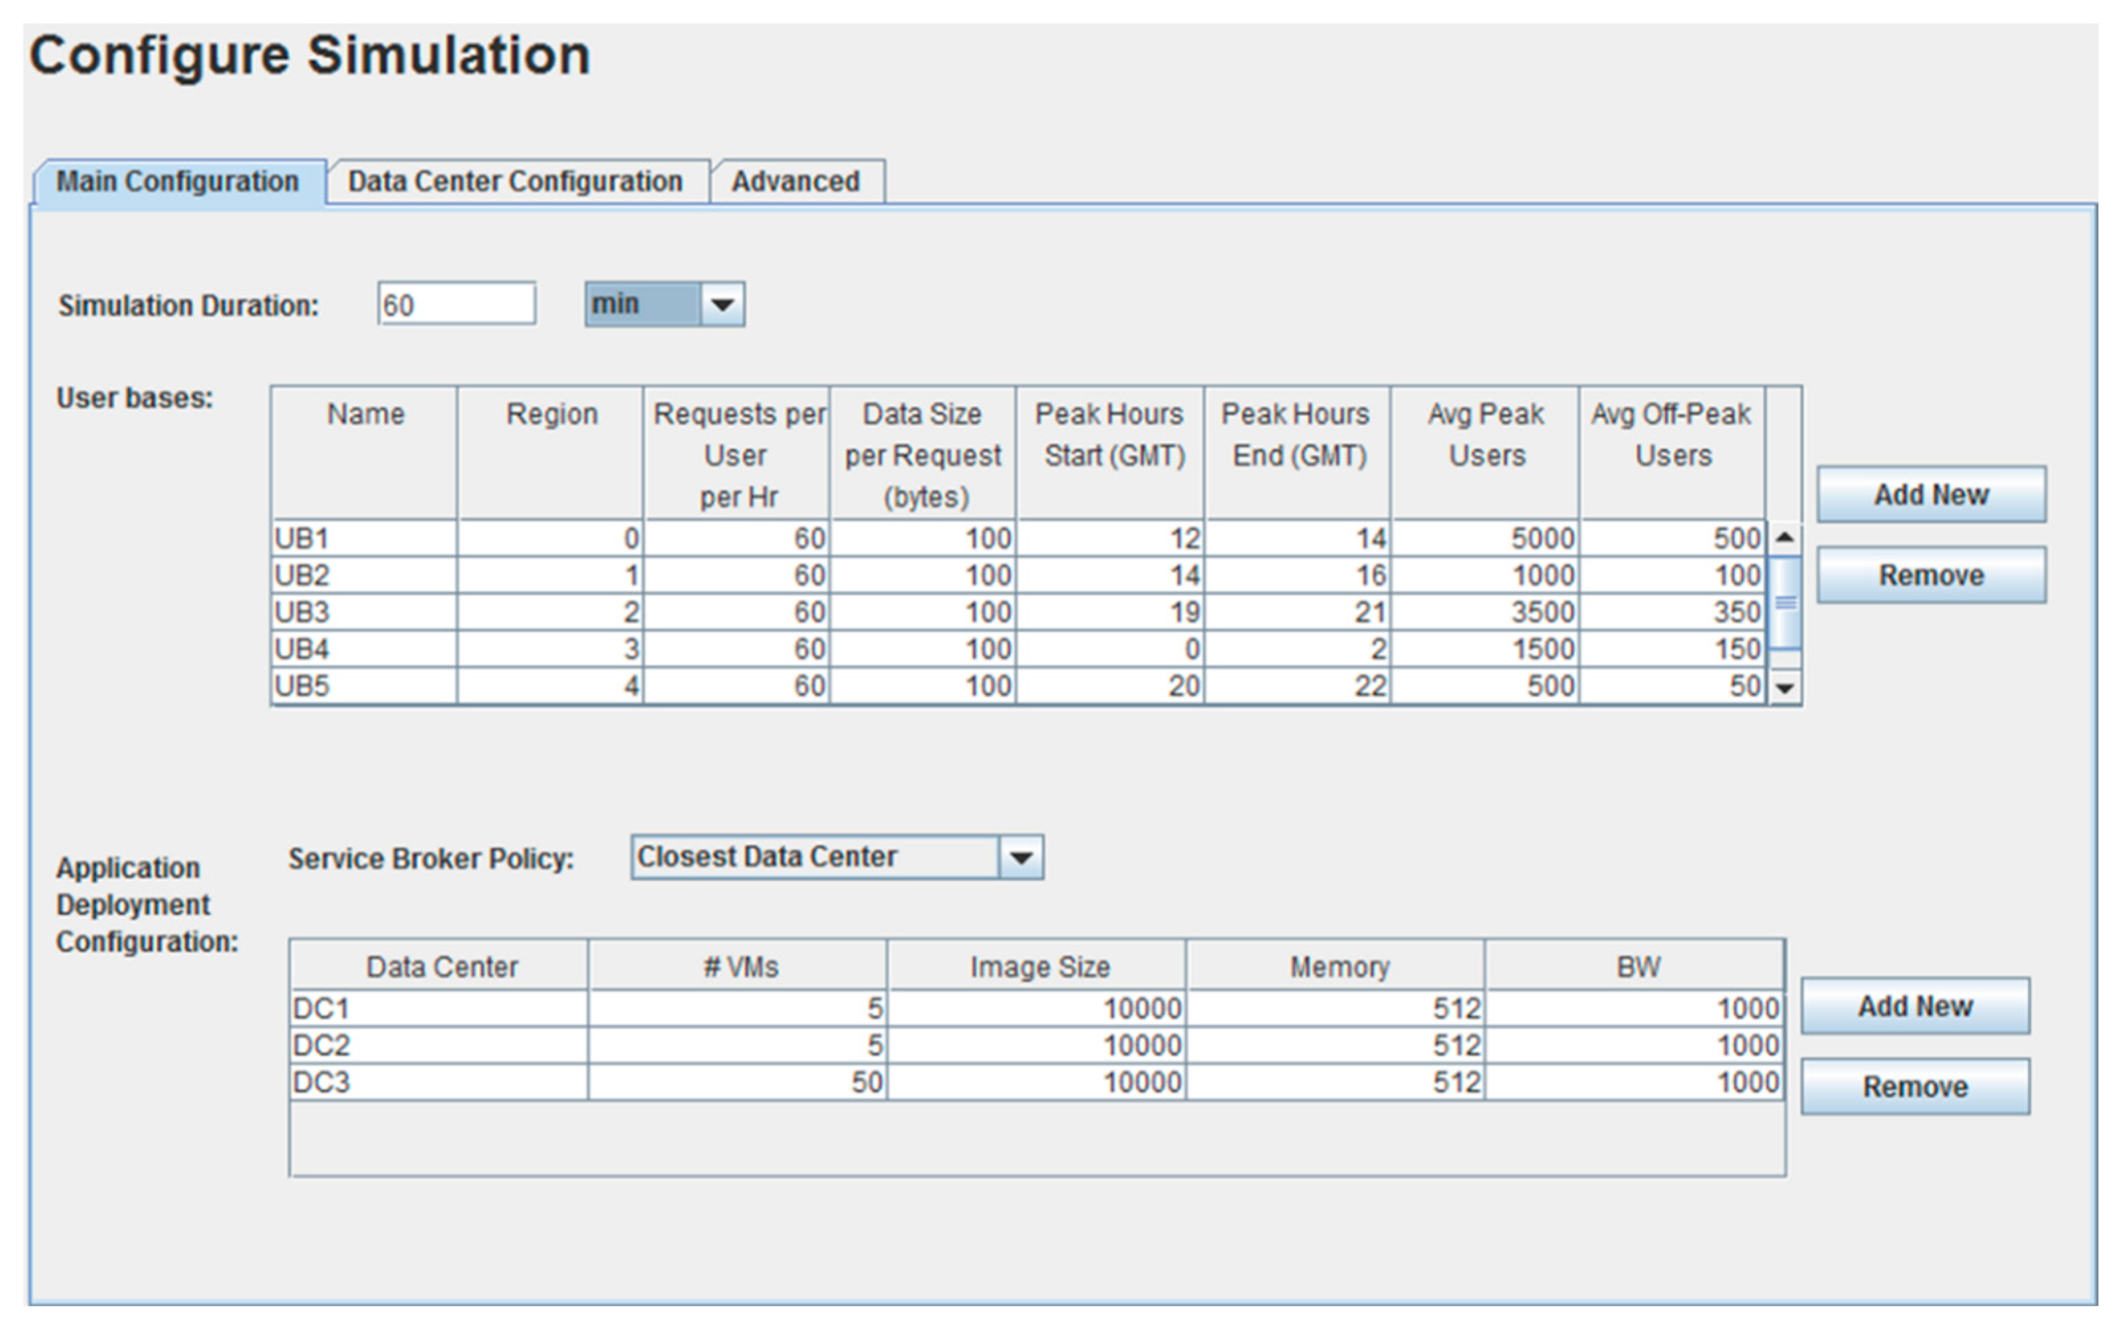The width and height of the screenshot is (2119, 1325).
Task: Click the Simulation Duration input field
Action: 456,304
